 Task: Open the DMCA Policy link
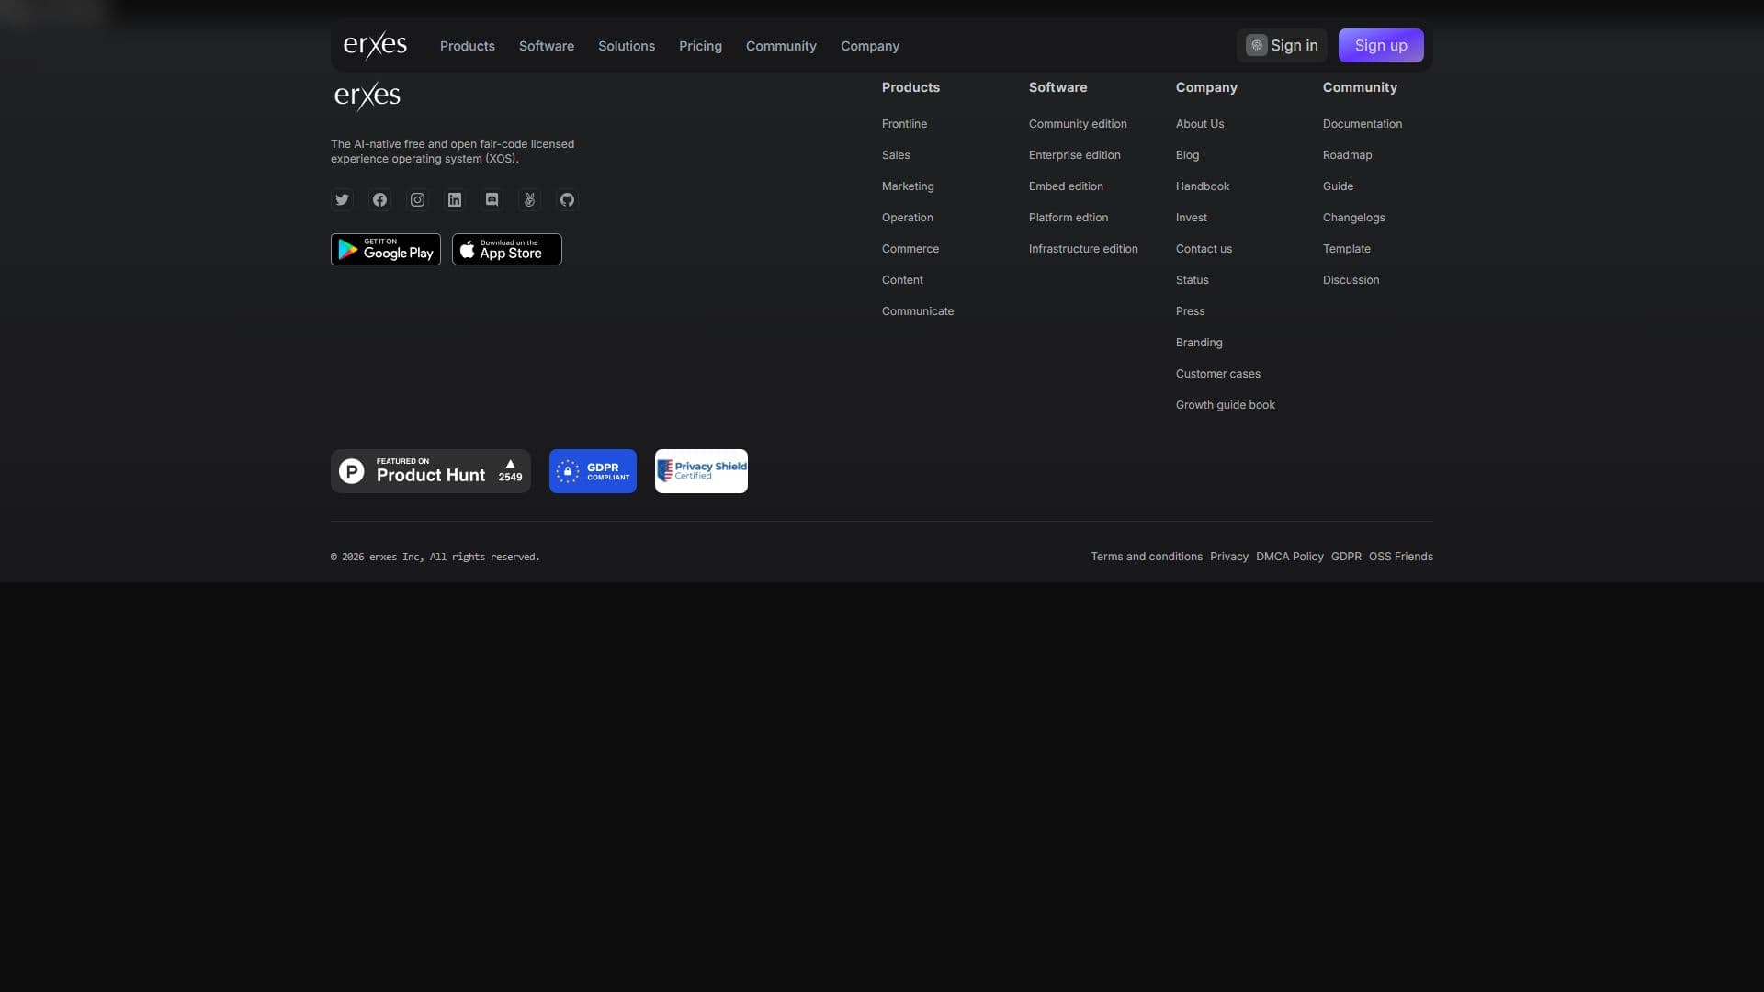1290,557
